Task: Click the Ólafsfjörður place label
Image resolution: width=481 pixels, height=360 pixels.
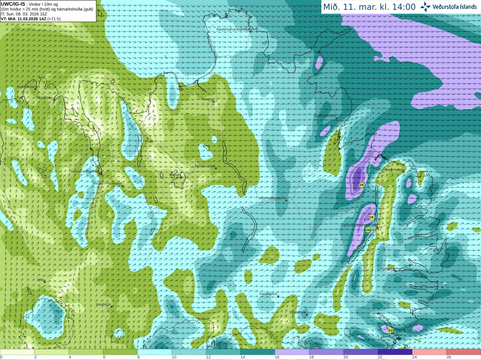Action: (x=45, y=98)
